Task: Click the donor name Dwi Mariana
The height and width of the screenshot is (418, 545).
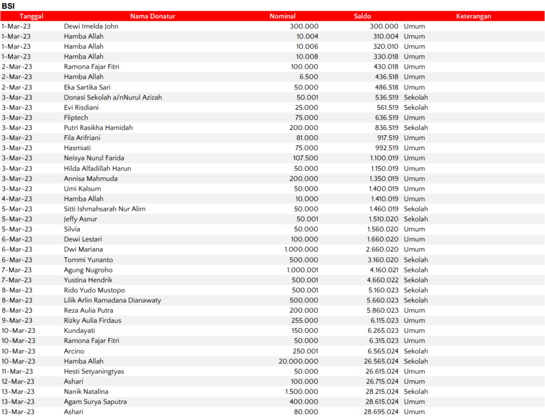Action: 84,249
